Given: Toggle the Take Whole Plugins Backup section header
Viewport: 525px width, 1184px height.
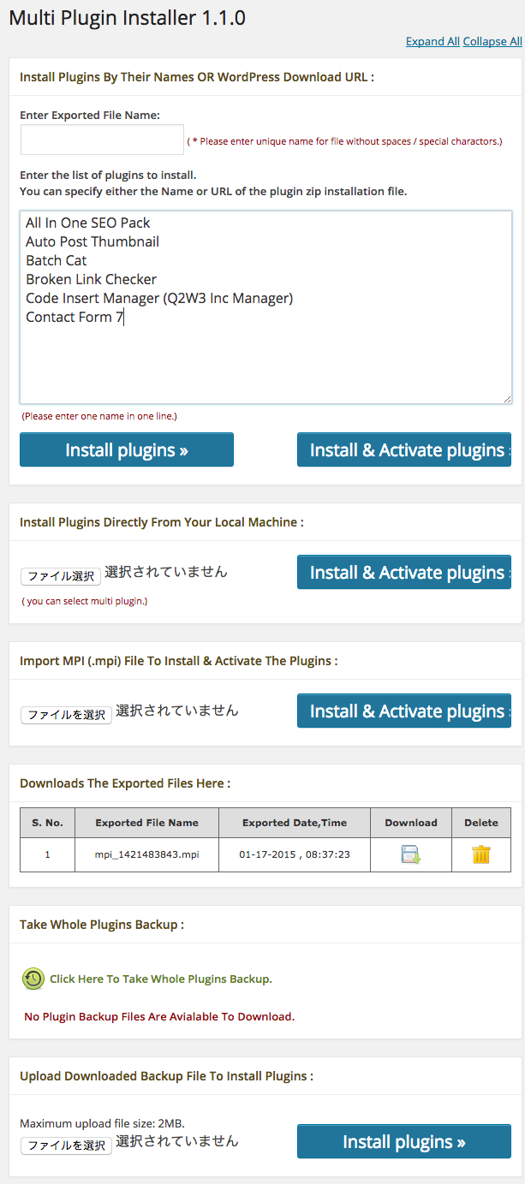Looking at the screenshot, I should tap(265, 925).
